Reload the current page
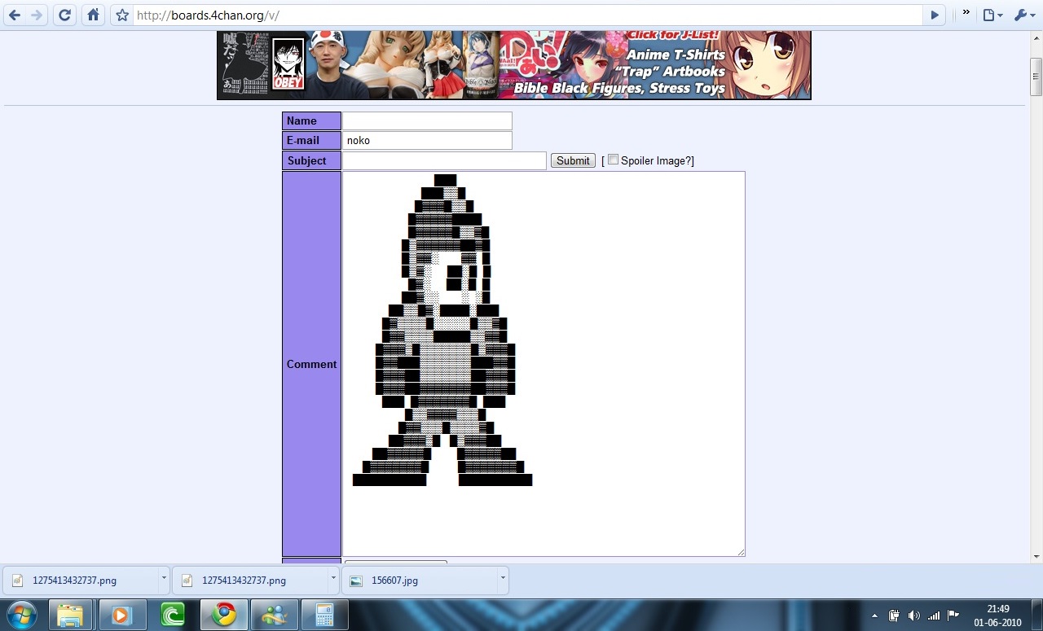1043x631 pixels. pos(66,15)
